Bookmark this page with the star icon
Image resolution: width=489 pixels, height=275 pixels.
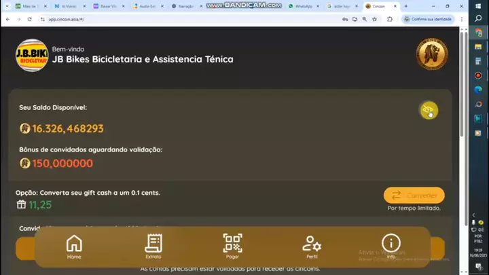point(374,19)
